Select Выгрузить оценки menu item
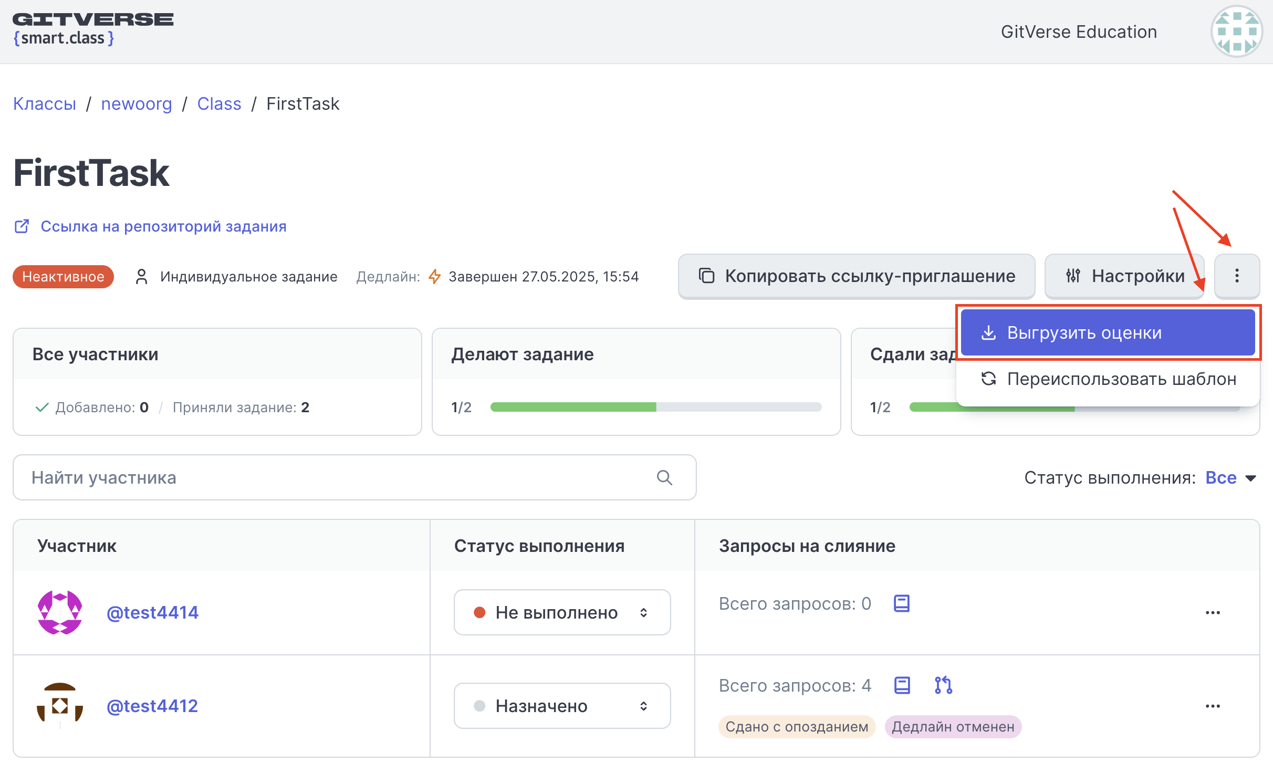 (1108, 332)
